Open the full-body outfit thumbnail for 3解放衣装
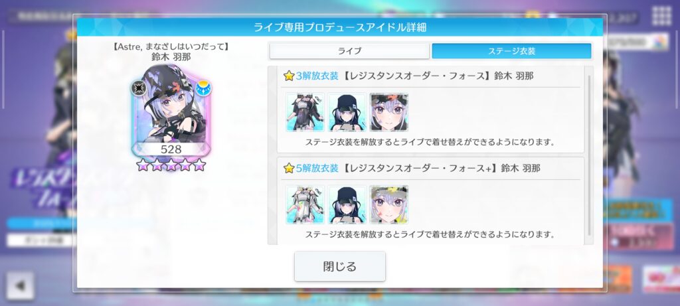Image resolution: width=680 pixels, height=306 pixels. pos(305,112)
